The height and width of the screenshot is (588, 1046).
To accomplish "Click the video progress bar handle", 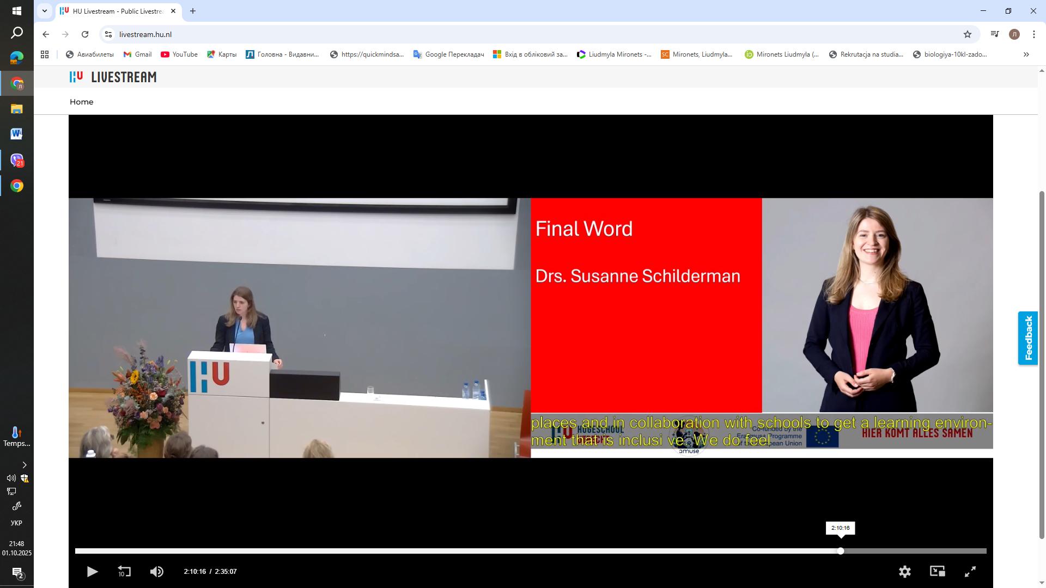I will (x=841, y=551).
